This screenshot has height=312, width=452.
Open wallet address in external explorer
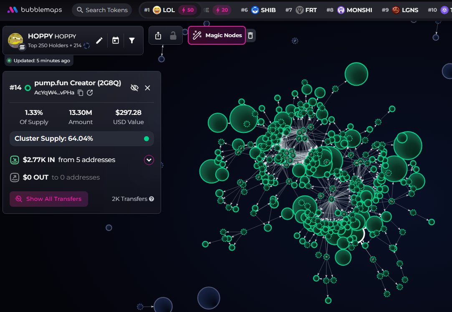pyautogui.click(x=90, y=93)
